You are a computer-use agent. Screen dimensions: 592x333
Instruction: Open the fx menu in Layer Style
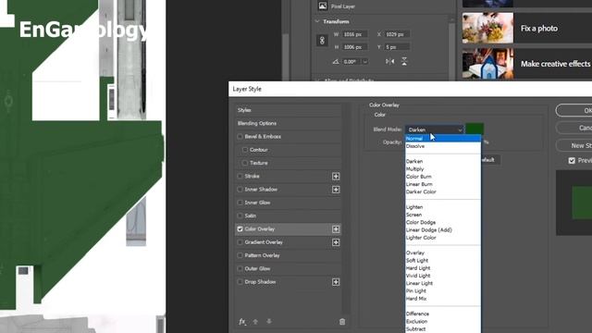[x=242, y=322]
